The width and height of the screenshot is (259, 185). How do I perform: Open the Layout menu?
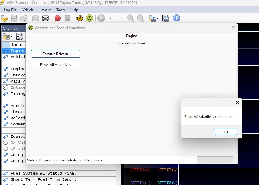(x=45, y=10)
